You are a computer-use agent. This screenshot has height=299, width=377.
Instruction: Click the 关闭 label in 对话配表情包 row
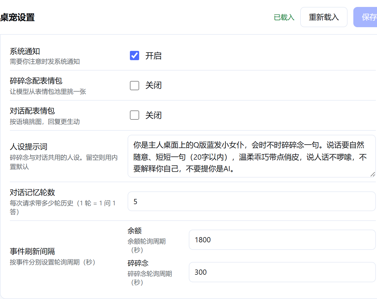tap(153, 115)
